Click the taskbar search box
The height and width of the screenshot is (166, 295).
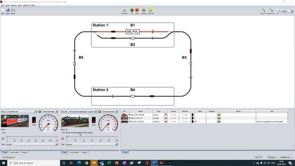[34, 163]
